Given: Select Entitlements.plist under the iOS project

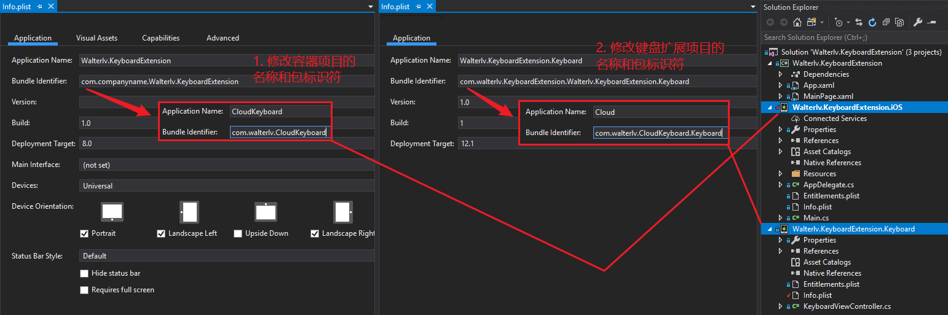Looking at the screenshot, I should [831, 196].
